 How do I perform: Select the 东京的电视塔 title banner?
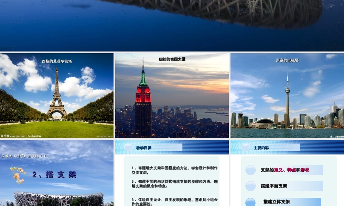coord(288,60)
